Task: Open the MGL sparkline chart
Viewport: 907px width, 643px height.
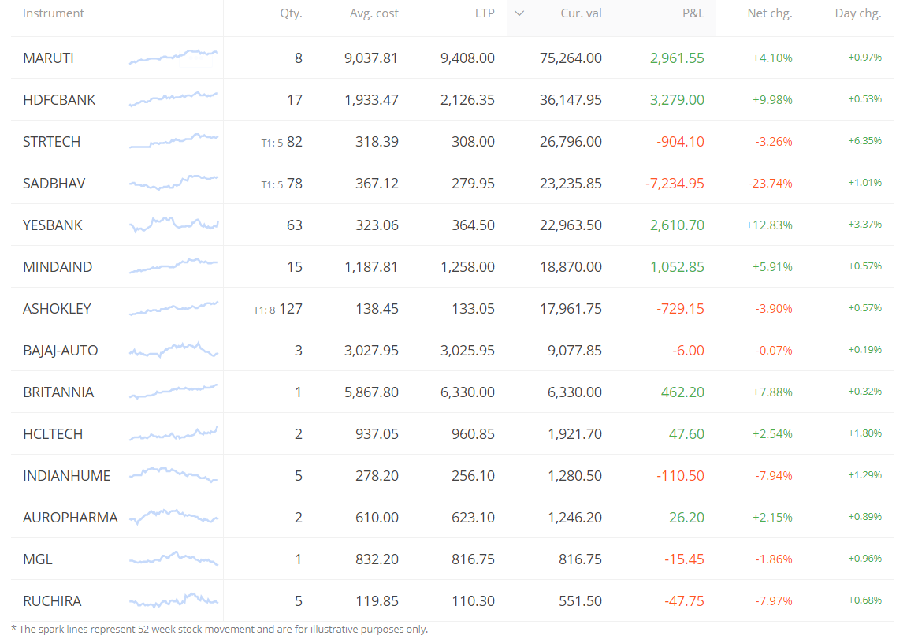Action: (173, 559)
